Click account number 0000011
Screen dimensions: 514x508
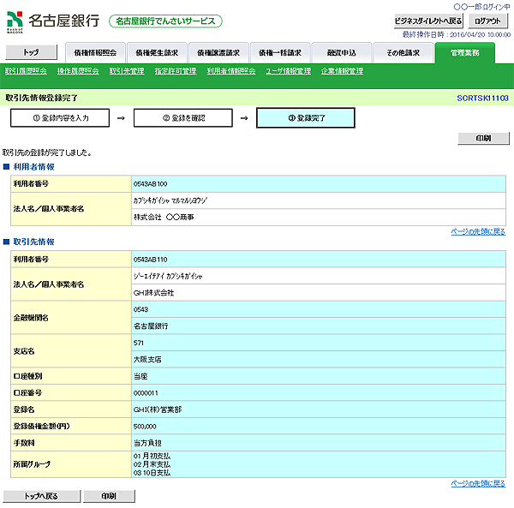click(146, 393)
